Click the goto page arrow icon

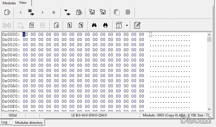[56, 25]
